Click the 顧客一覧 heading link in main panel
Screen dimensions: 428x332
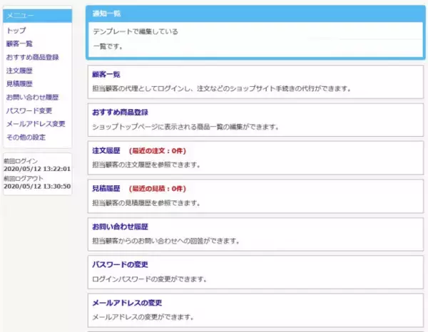106,74
